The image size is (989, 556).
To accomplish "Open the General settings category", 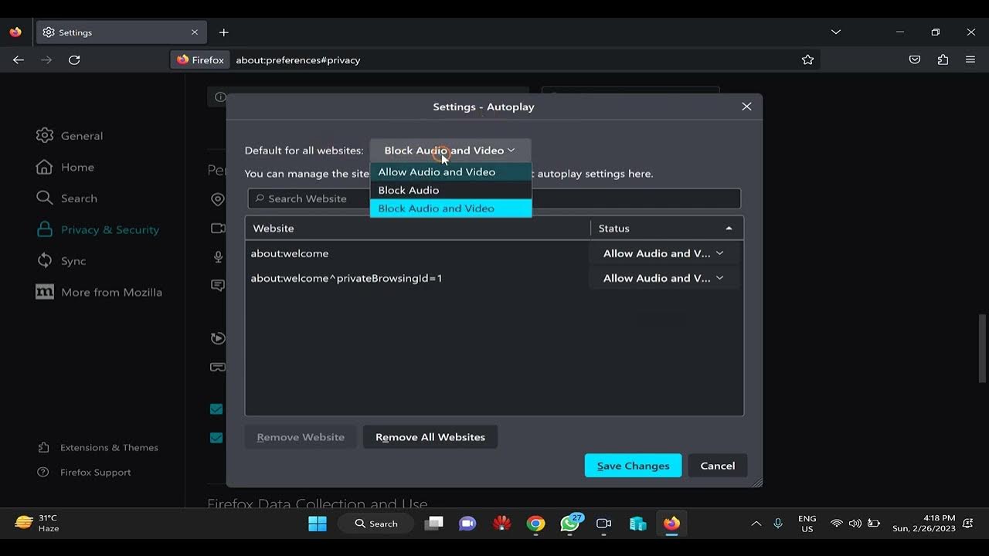I will click(81, 136).
